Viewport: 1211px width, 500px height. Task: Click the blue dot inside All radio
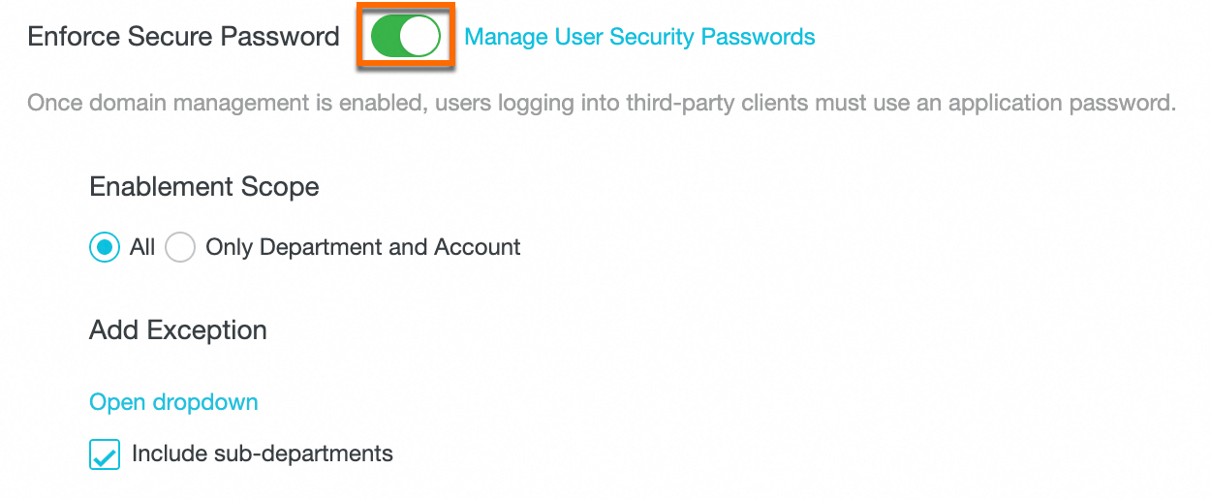105,247
